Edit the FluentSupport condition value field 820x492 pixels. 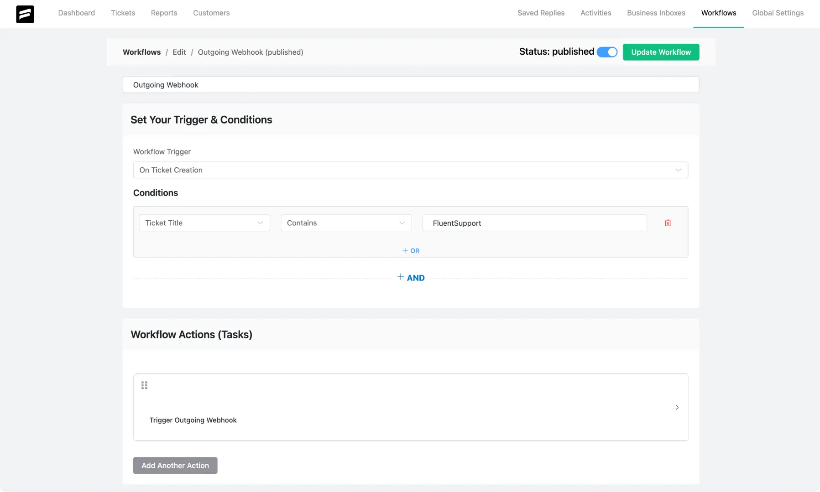click(534, 223)
